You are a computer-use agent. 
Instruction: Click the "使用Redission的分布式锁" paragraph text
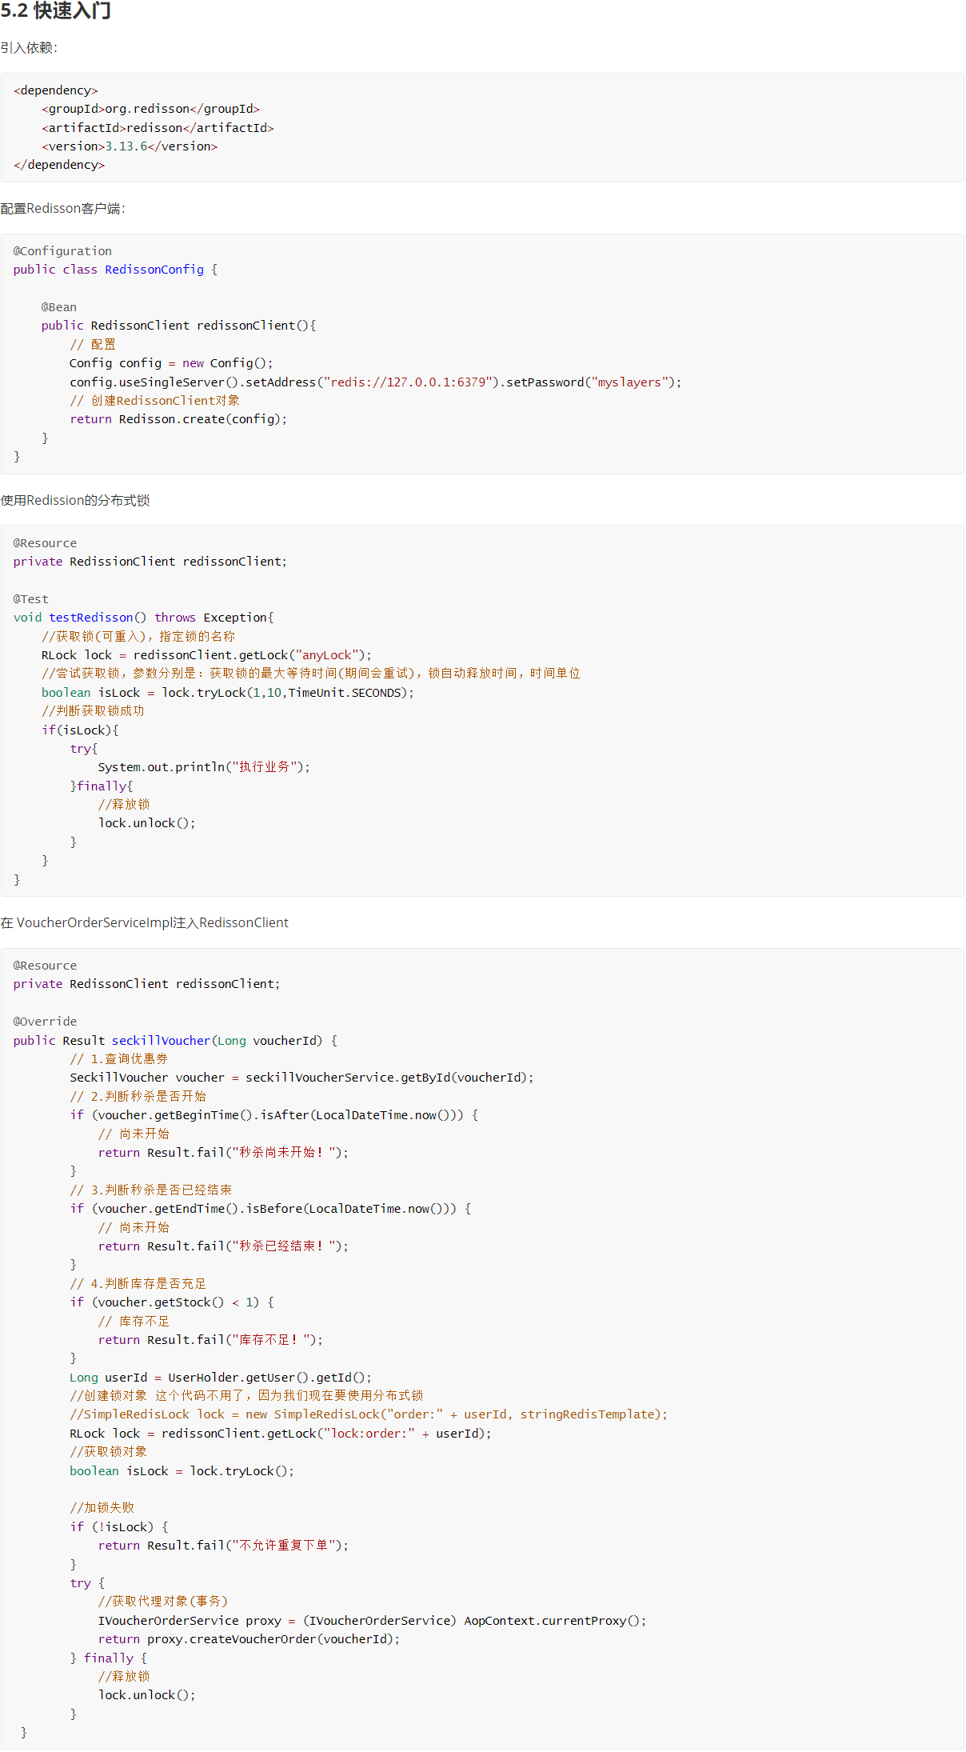(75, 501)
